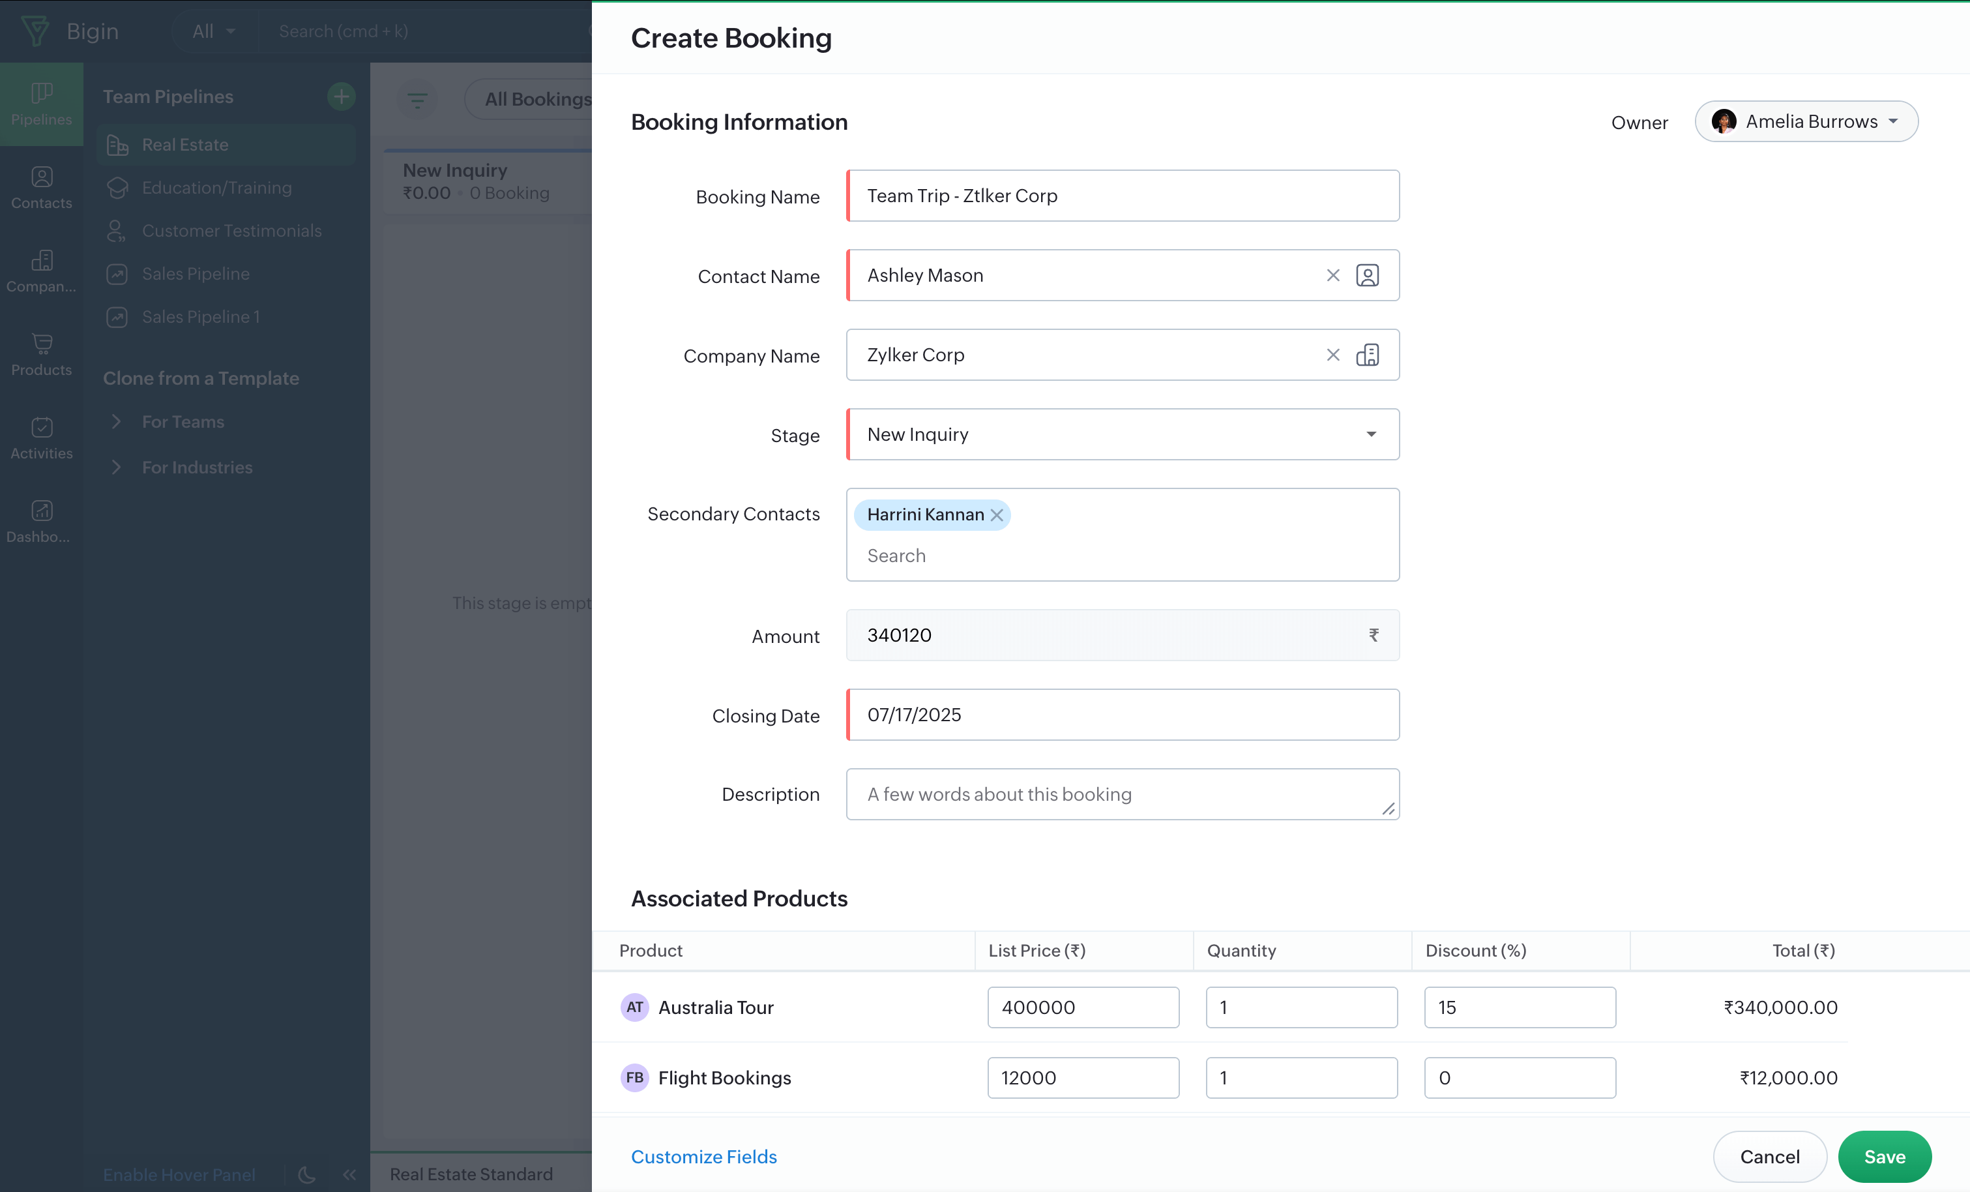Open the Owner Amelia Burrows dropdown

1806,121
